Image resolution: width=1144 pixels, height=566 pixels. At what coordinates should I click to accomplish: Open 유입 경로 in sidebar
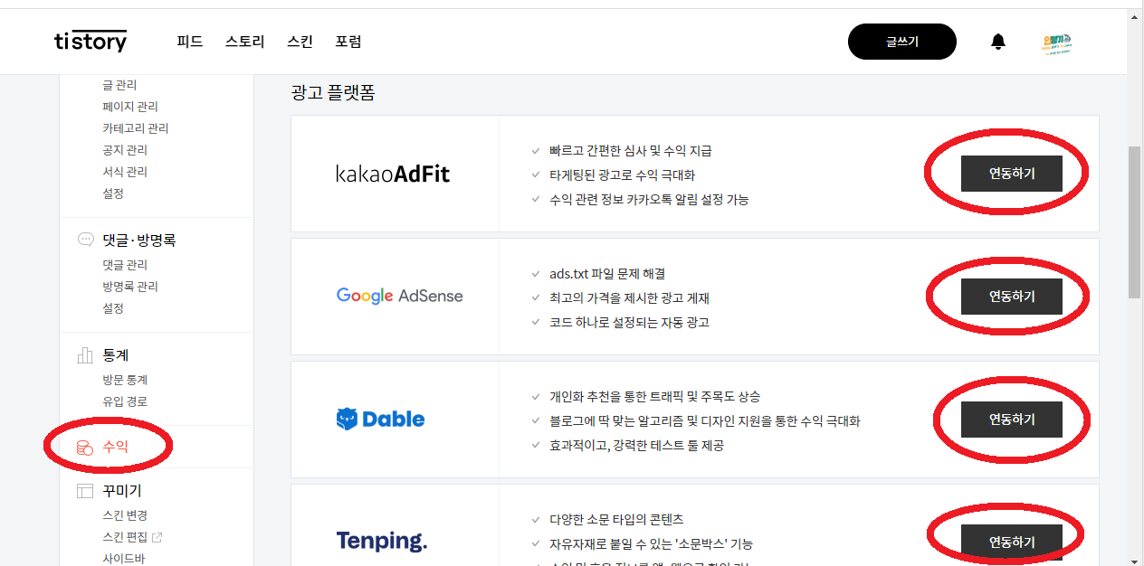point(125,401)
